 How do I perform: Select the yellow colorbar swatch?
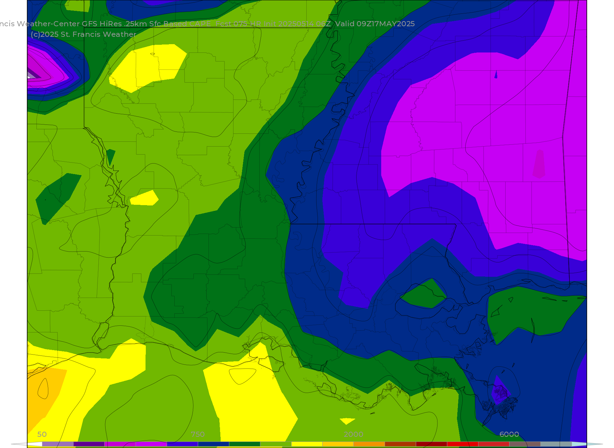click(307, 444)
